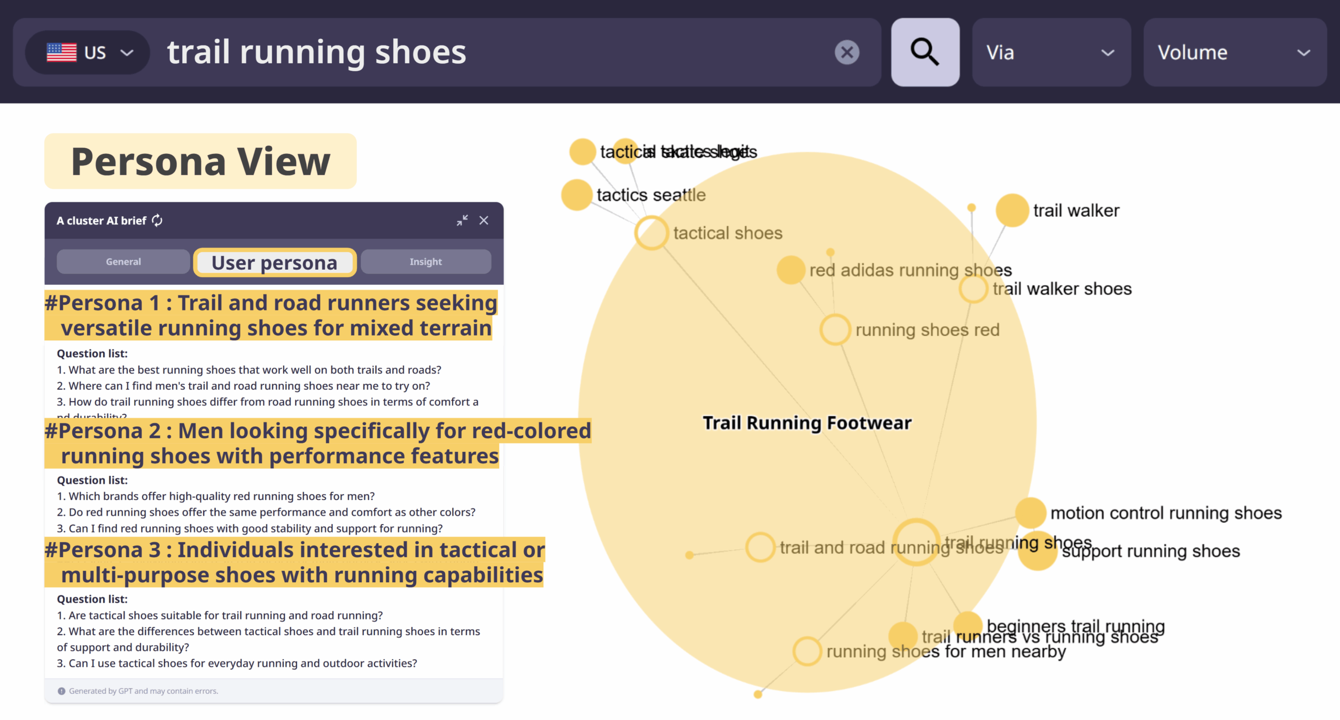The height and width of the screenshot is (720, 1340).
Task: Refresh the cluster AI brief
Action: tap(157, 220)
